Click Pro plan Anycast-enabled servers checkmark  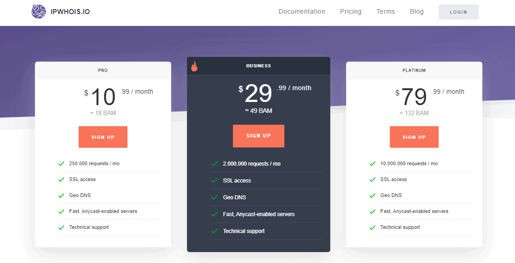pos(61,212)
